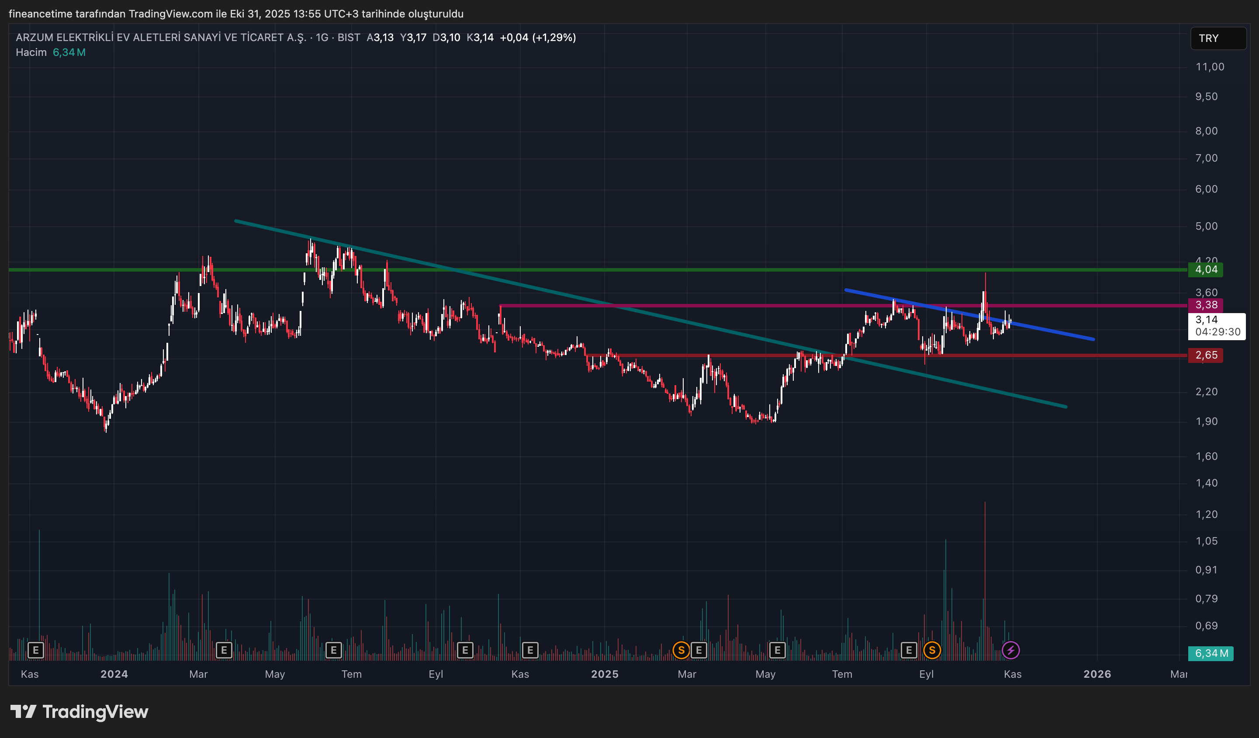Click the green 4,04 price label
This screenshot has height=738, width=1259.
[1206, 270]
